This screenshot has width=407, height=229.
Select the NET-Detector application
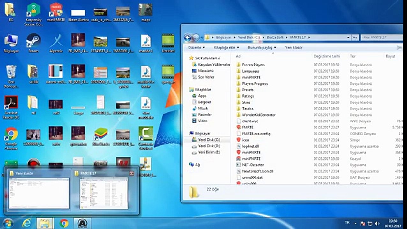click(x=250, y=165)
